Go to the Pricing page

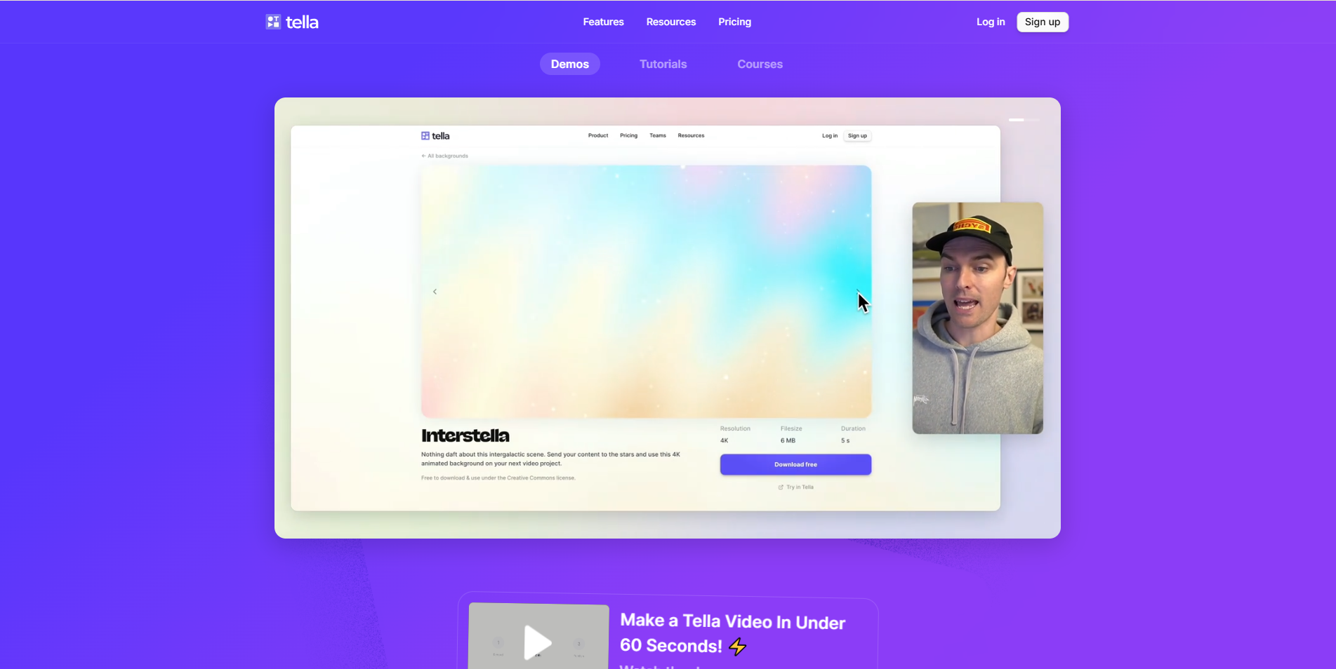(734, 22)
